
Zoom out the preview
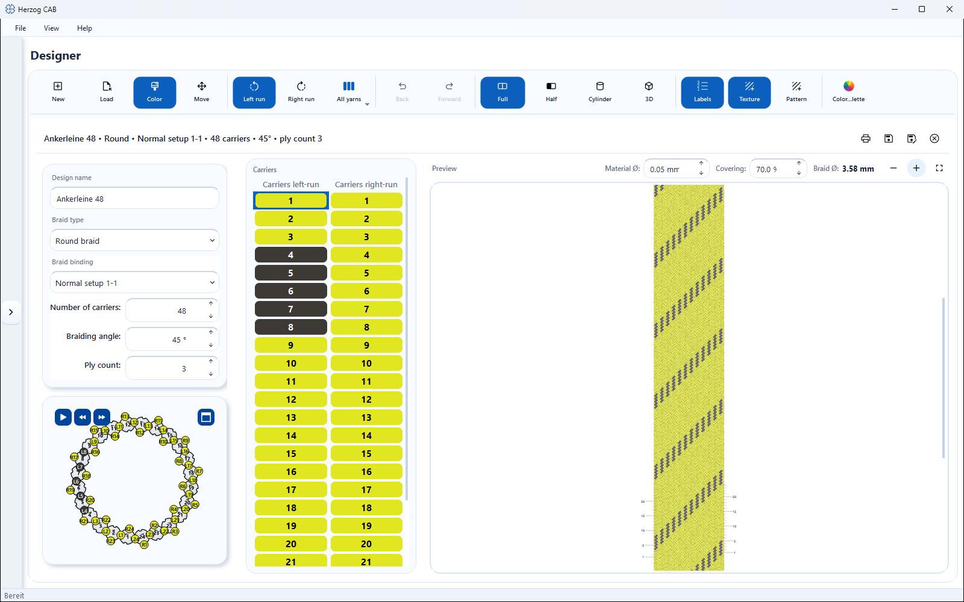(894, 168)
